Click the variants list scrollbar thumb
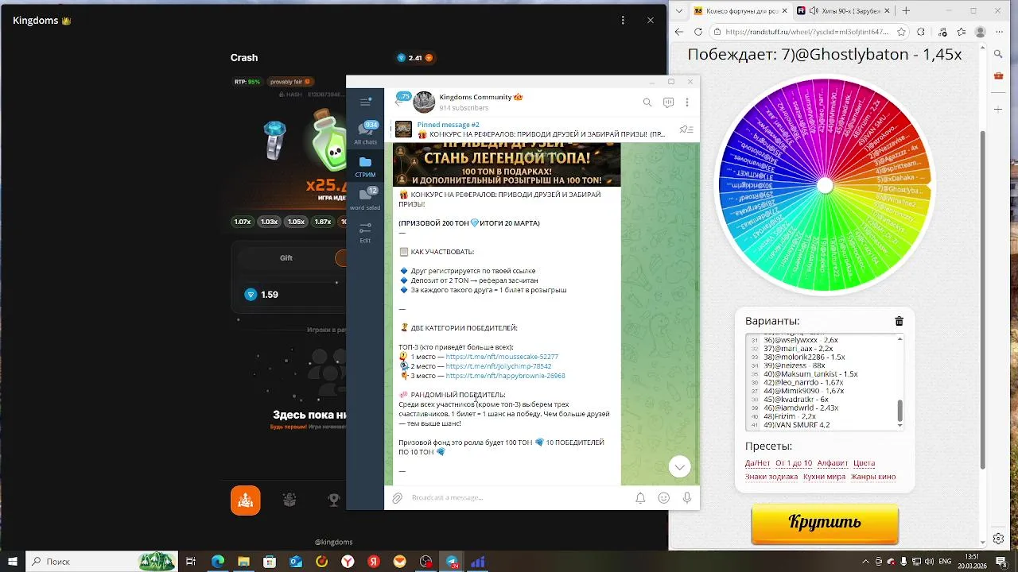 click(x=900, y=411)
